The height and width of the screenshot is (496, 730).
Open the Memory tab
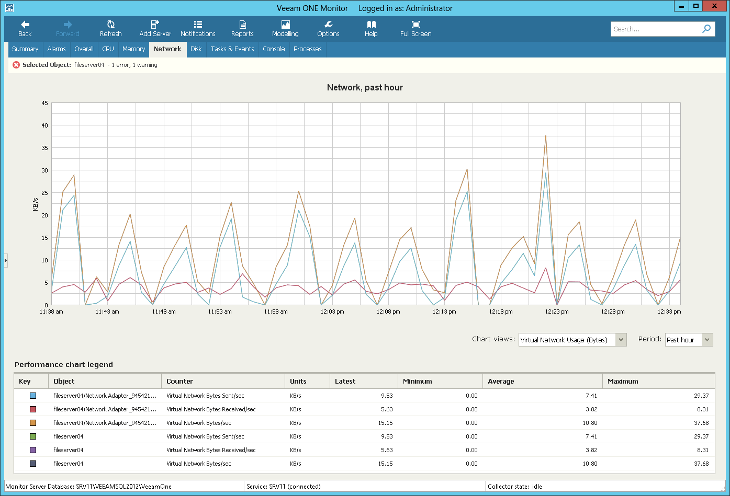[133, 49]
